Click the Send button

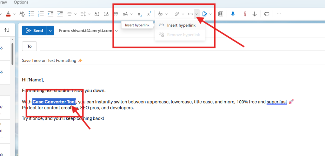click(x=35, y=31)
